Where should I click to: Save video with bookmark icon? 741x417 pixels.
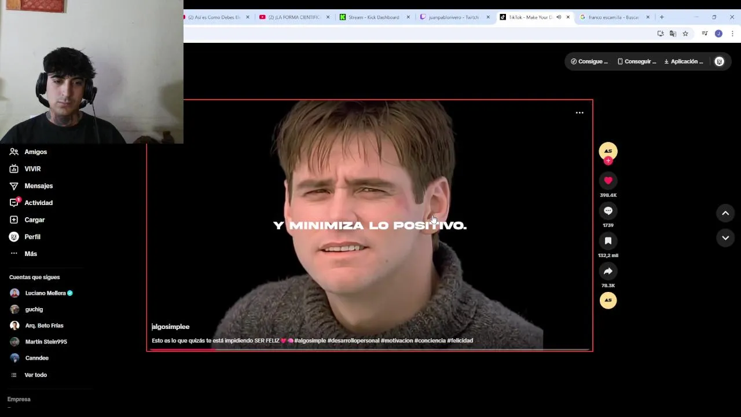608,241
